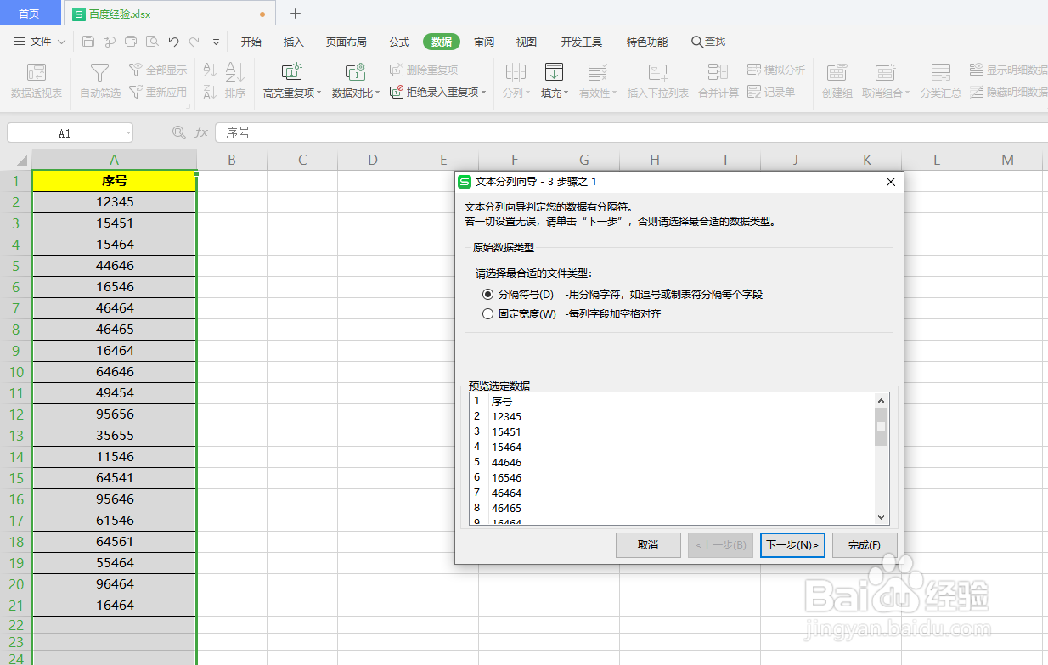Click the Print Preview icon

151,41
